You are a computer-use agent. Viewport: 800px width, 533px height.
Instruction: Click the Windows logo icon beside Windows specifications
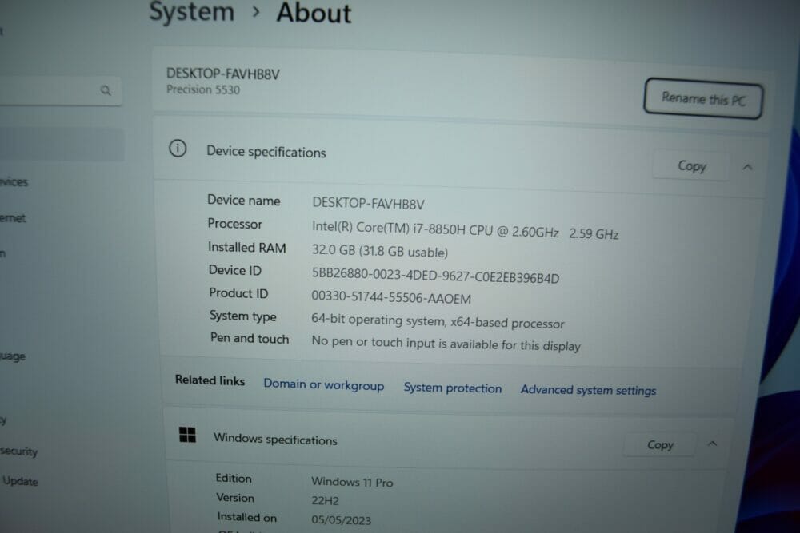(x=187, y=435)
